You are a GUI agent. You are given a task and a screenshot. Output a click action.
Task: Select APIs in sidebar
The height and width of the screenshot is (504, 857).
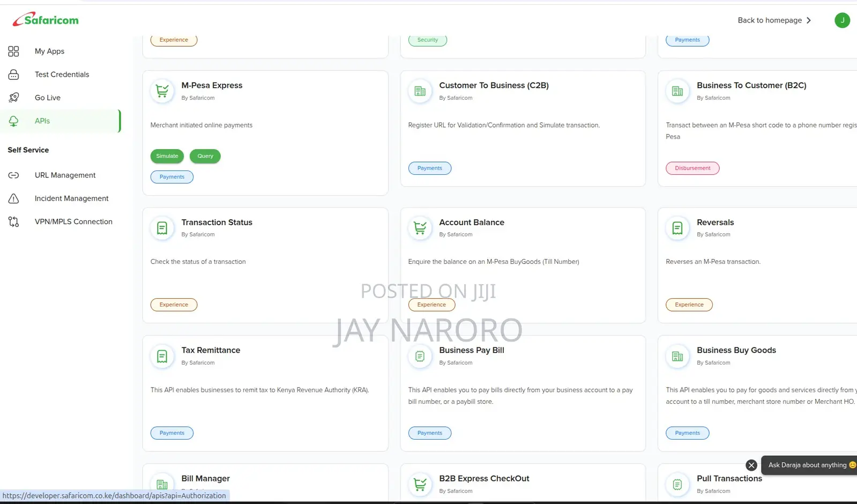(42, 121)
